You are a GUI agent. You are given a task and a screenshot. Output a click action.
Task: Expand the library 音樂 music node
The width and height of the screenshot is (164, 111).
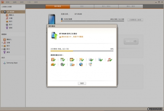[x=2, y=43]
